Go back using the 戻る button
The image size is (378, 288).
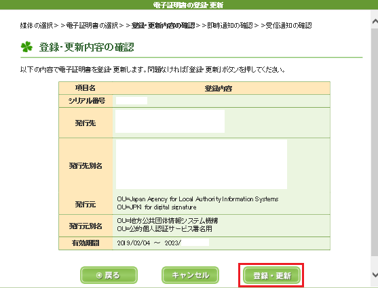pos(109,275)
